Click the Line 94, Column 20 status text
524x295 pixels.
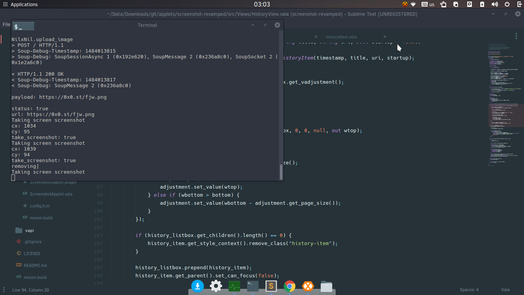coord(31,290)
